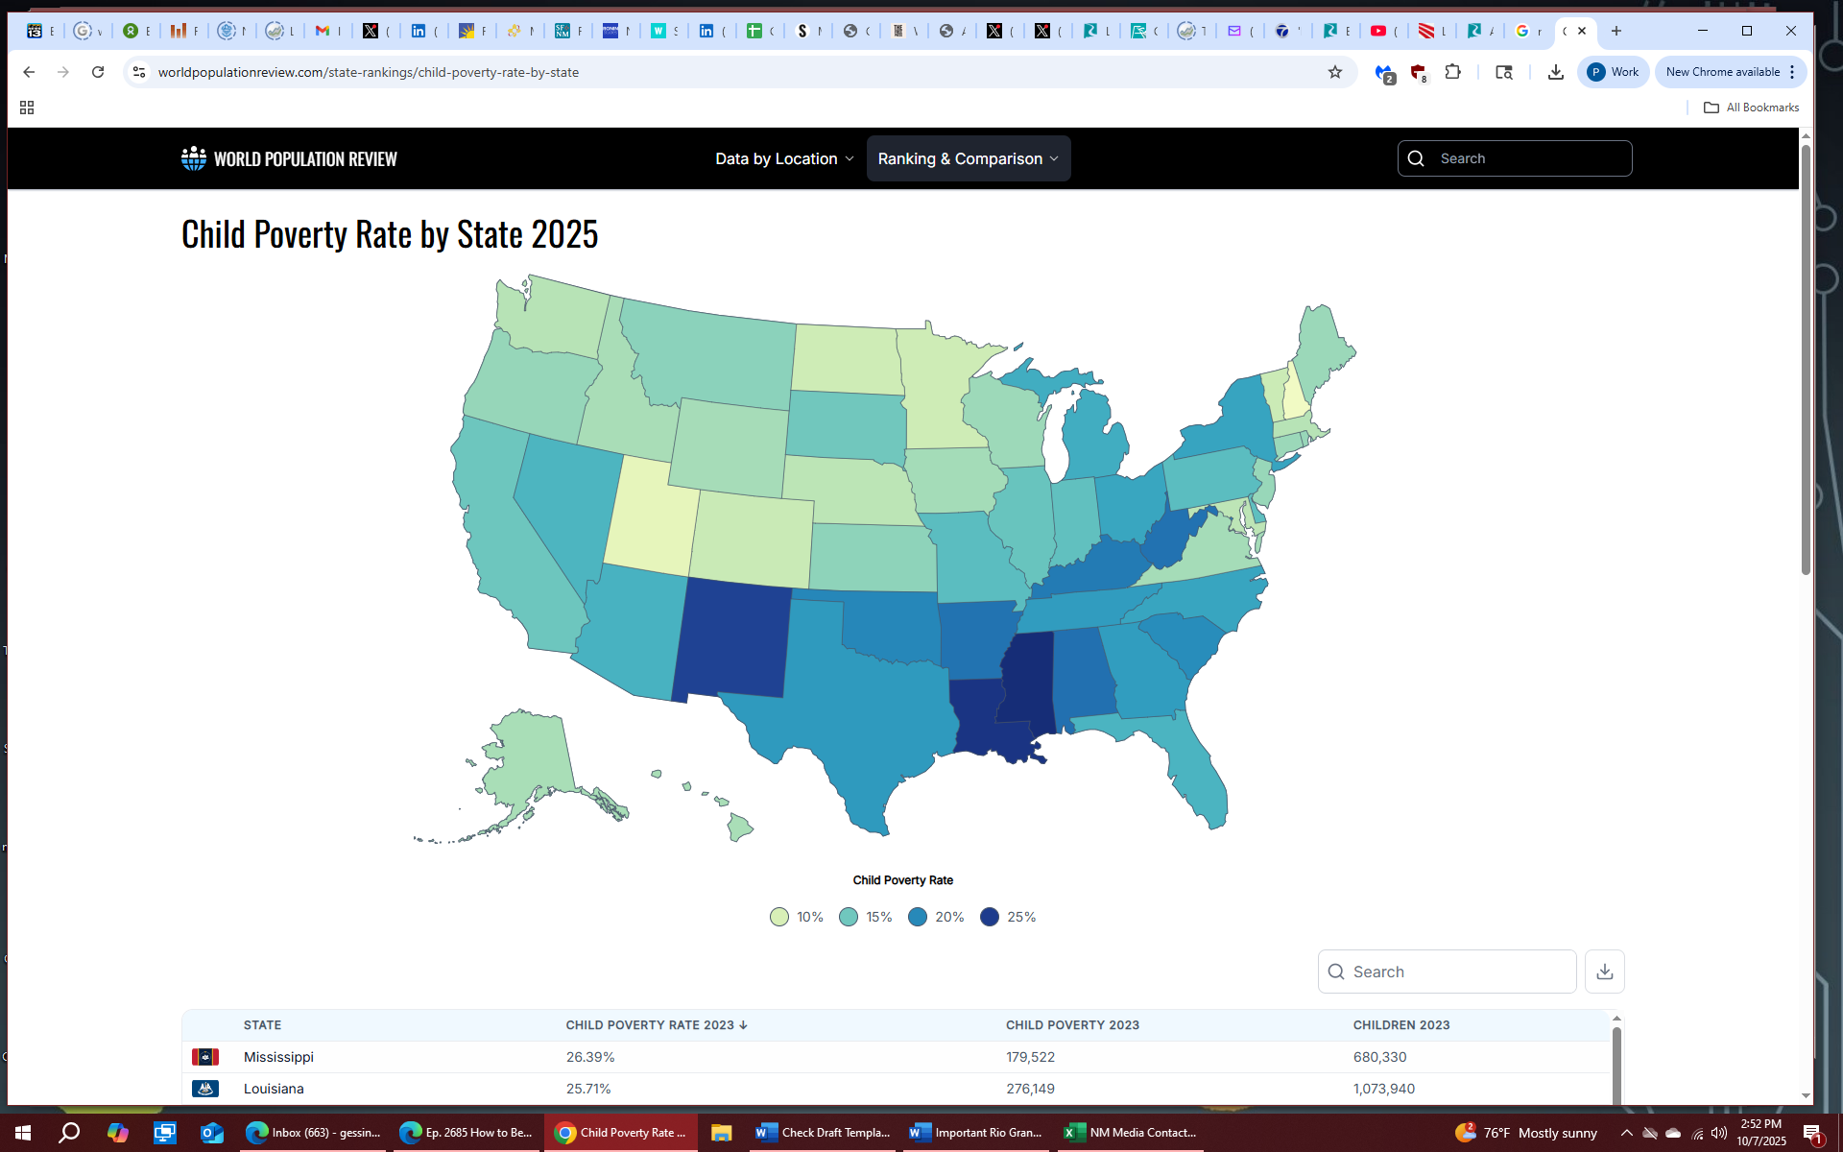Viewport: 1843px width, 1152px height.
Task: Open the apps grid icon in bookmarks bar
Action: [x=27, y=108]
